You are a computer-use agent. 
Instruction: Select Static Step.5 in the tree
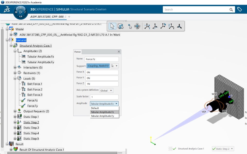31,139
